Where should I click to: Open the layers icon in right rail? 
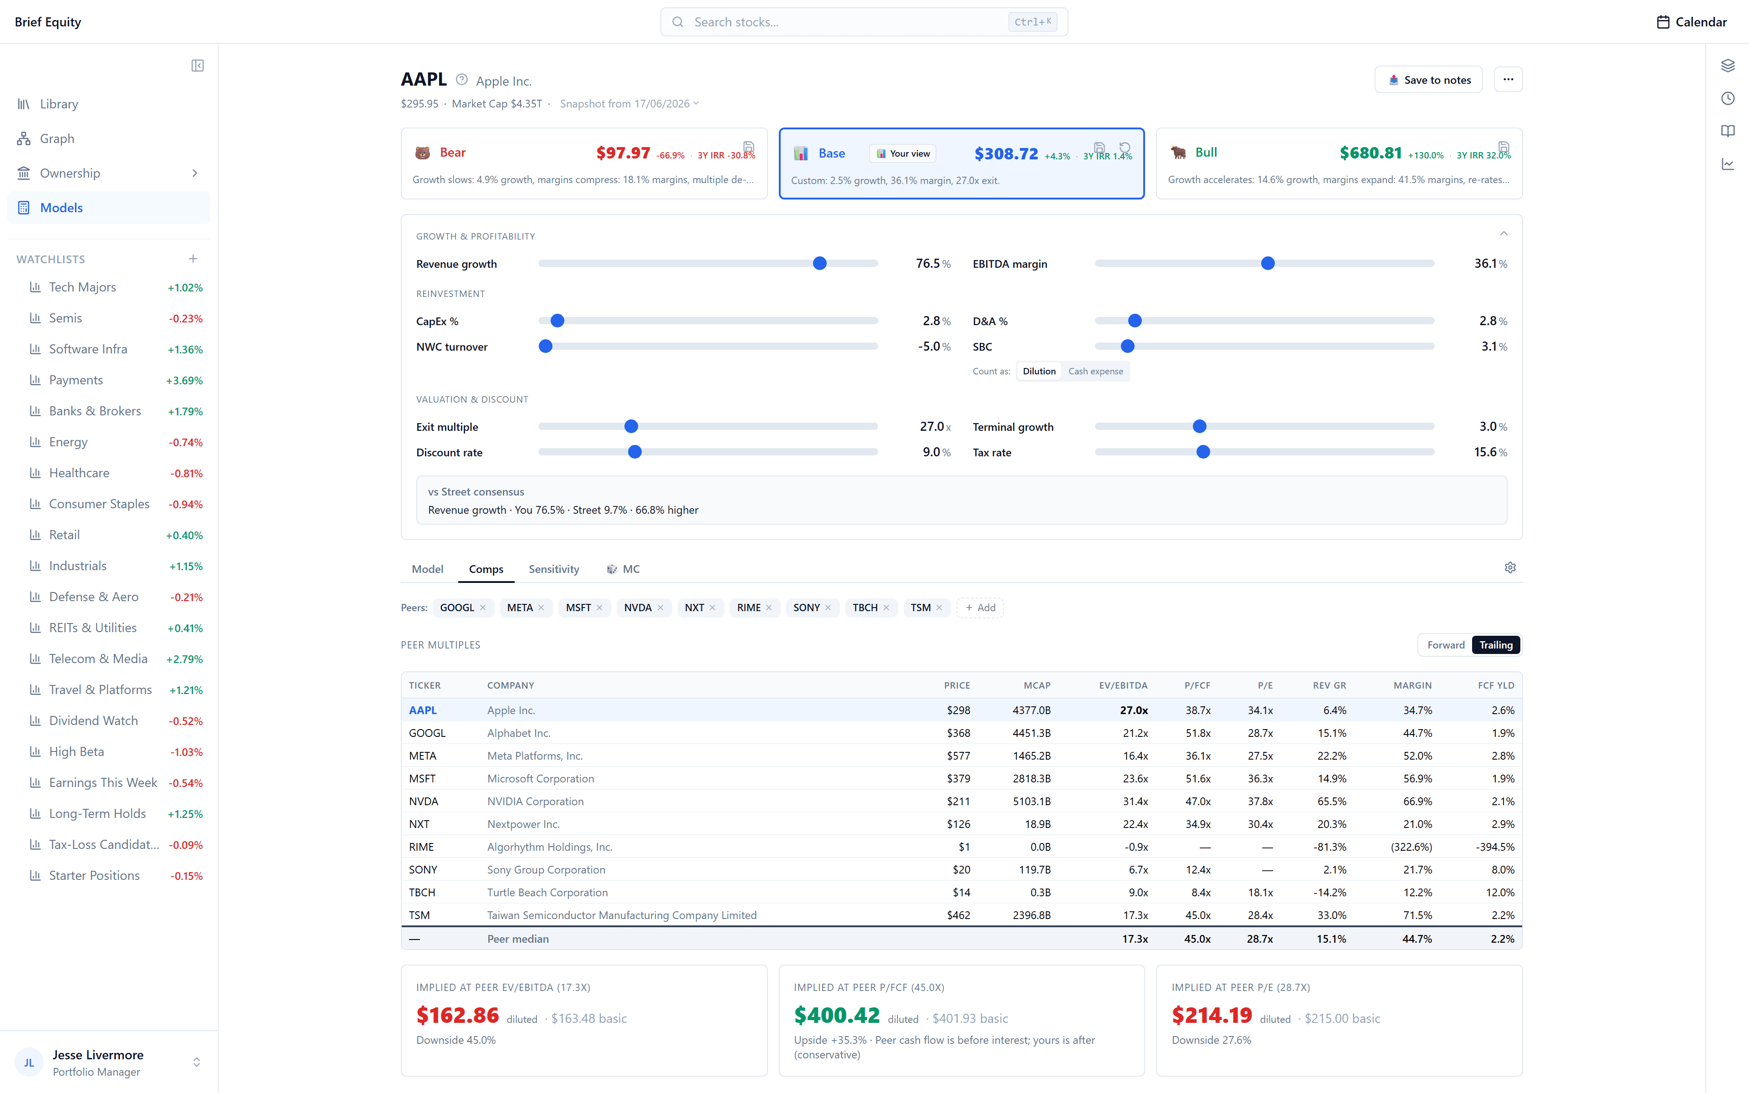pos(1727,66)
